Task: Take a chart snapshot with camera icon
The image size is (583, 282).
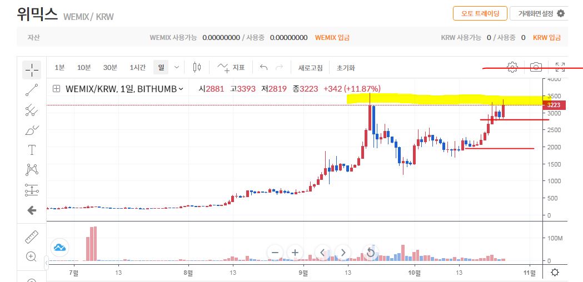Action: [x=536, y=67]
